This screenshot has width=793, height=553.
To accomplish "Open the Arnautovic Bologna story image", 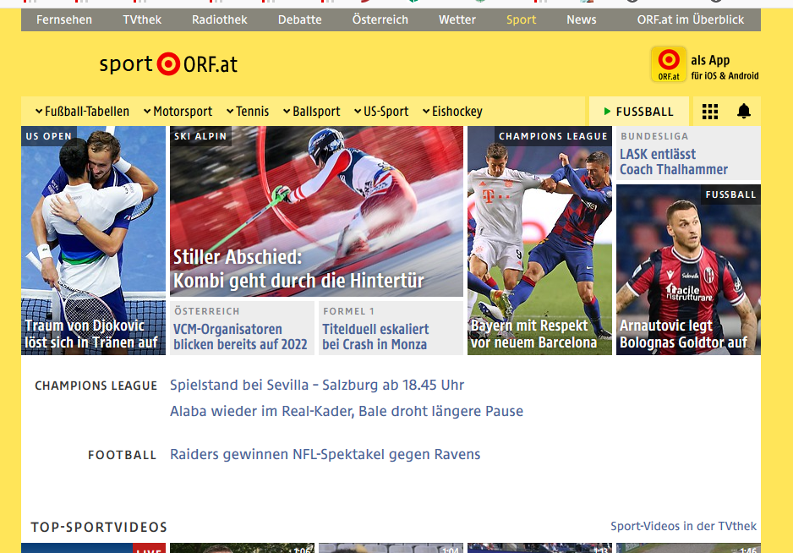I will tap(688, 270).
